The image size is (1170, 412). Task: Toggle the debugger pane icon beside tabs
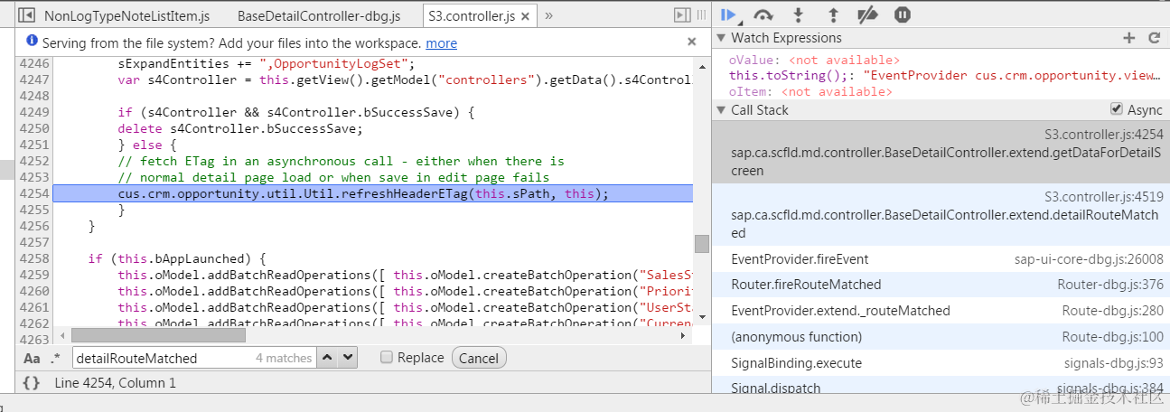pyautogui.click(x=682, y=15)
